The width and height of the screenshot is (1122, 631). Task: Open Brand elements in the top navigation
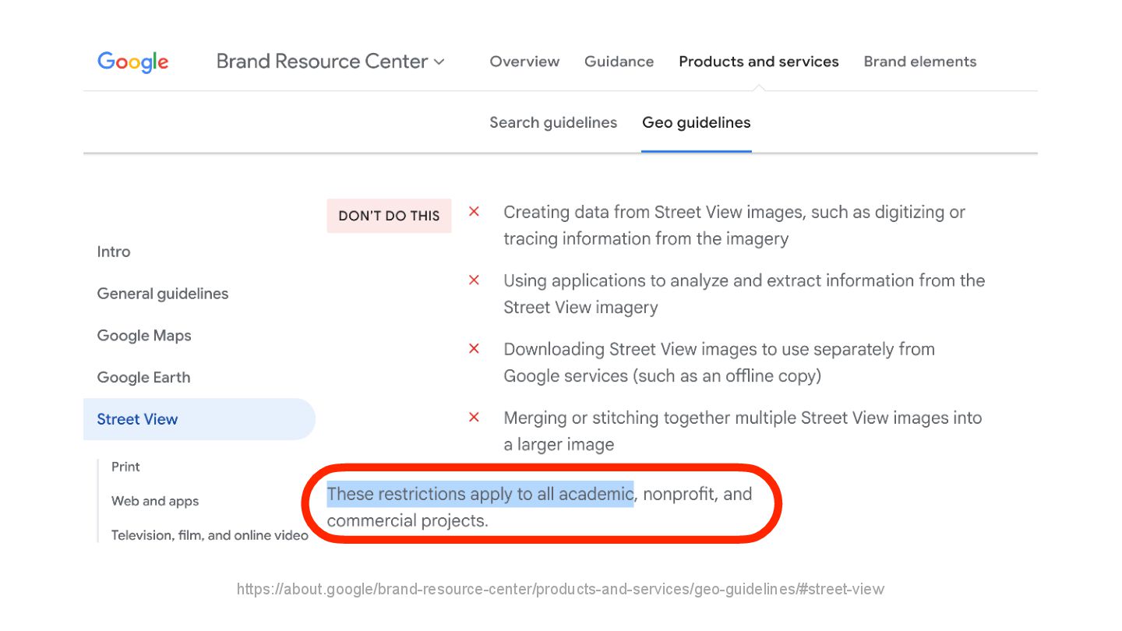[919, 62]
